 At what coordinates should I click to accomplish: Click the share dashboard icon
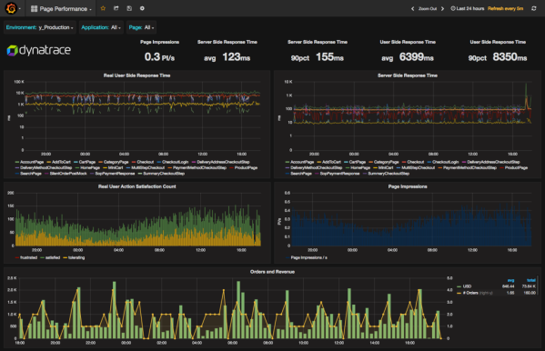116,8
